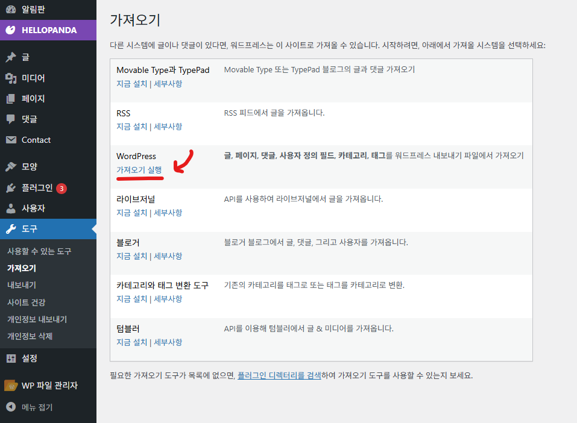The image size is (577, 423).
Task: Click the 'API를 사용하여 라이브저널에서 글을 가져옵니다.' description
Action: tap(304, 199)
